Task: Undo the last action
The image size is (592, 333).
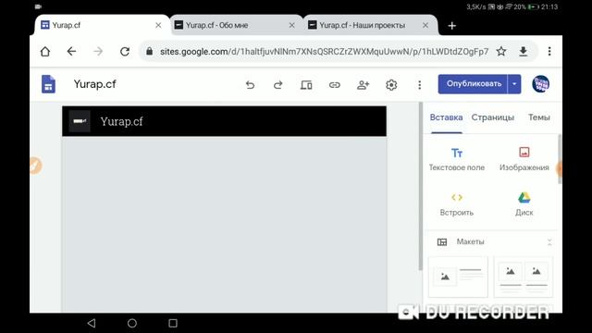Action: coord(250,84)
